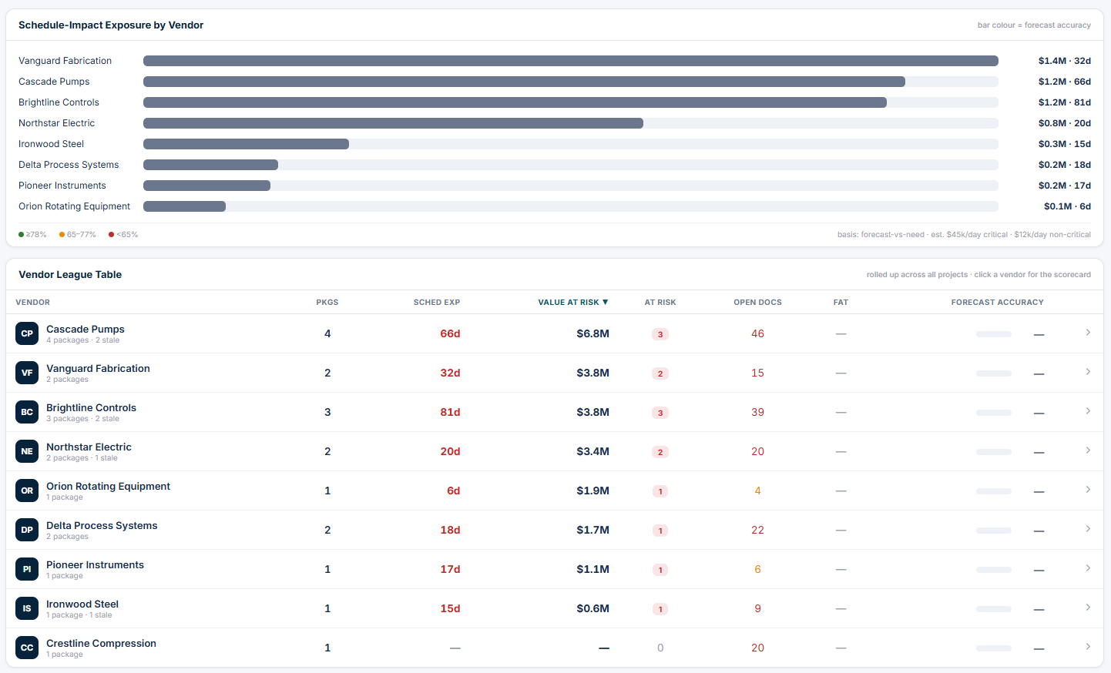The width and height of the screenshot is (1111, 673).
Task: Click the at-risk badge 2 for Vanguard Fabrication
Action: (660, 373)
